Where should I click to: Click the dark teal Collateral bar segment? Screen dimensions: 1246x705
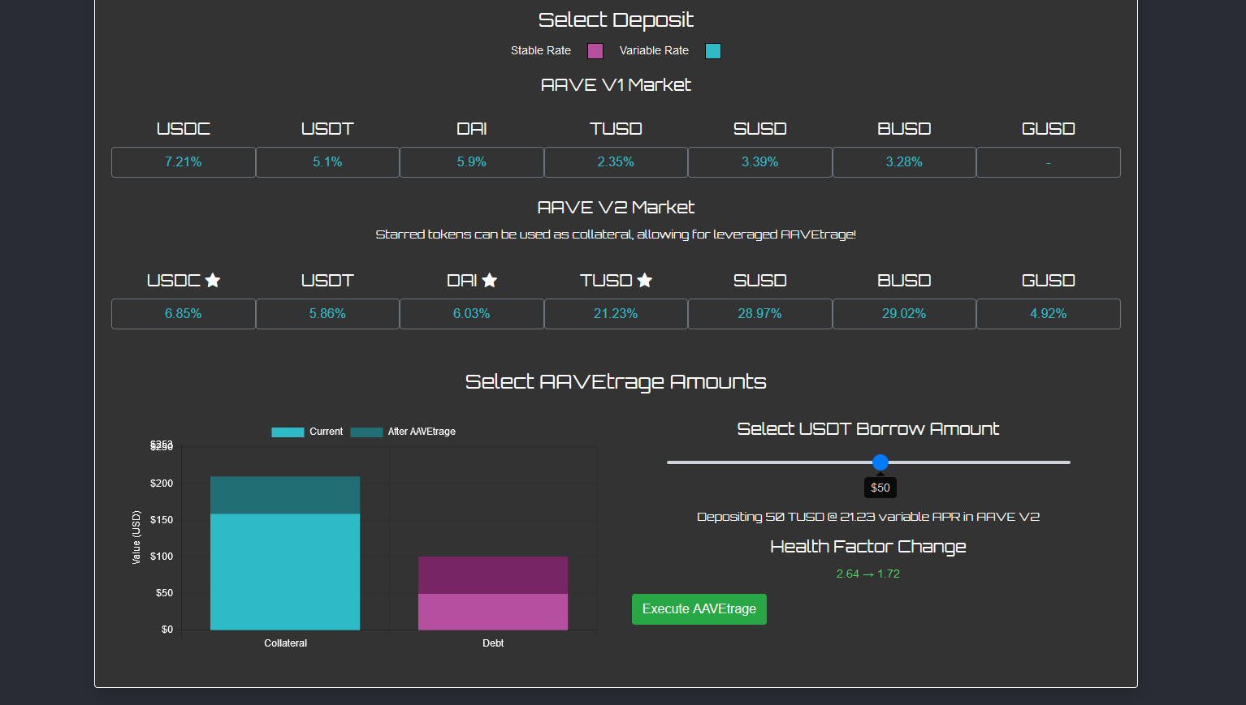pos(285,495)
